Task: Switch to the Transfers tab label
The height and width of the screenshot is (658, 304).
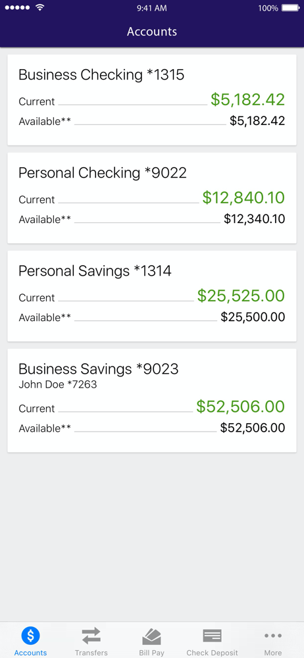Action: click(91, 653)
